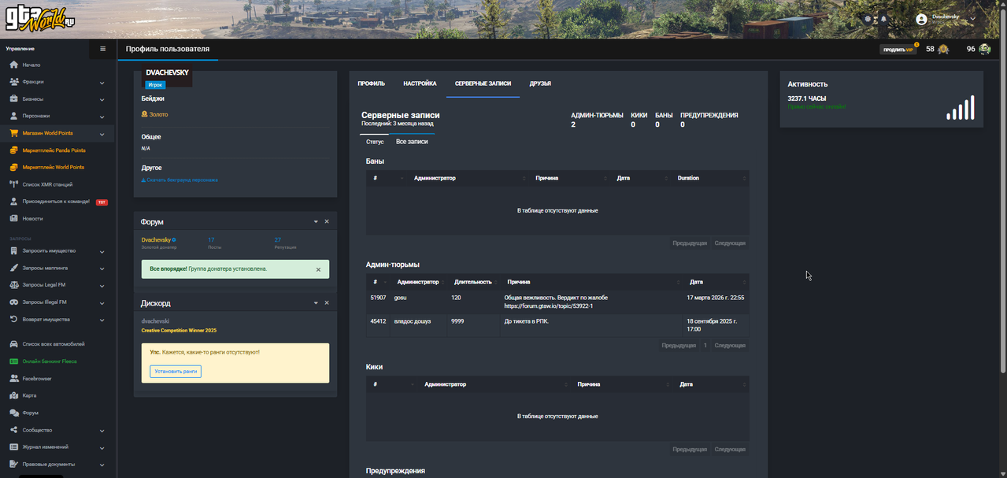
Task: Click the Продлить VIP button
Action: click(898, 49)
